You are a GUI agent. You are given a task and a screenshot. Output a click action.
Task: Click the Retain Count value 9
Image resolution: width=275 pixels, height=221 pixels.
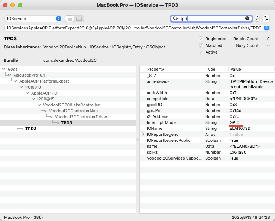[268, 39]
